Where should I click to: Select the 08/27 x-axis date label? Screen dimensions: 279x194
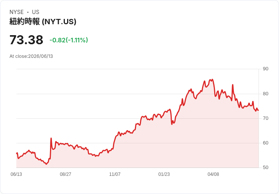[66, 174]
